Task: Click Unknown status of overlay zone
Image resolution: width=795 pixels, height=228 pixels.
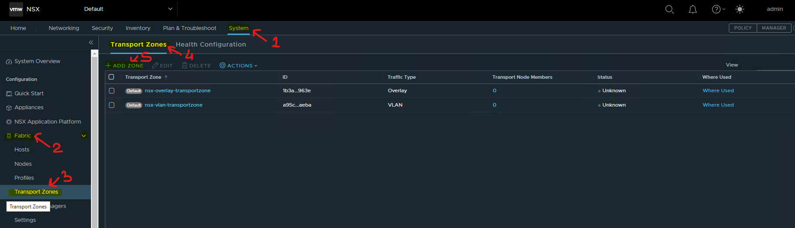Action: [614, 91]
